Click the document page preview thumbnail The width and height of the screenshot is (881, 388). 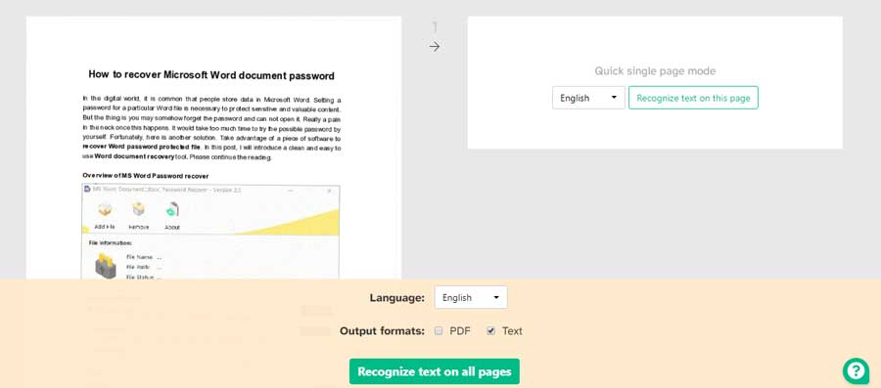tap(213, 148)
